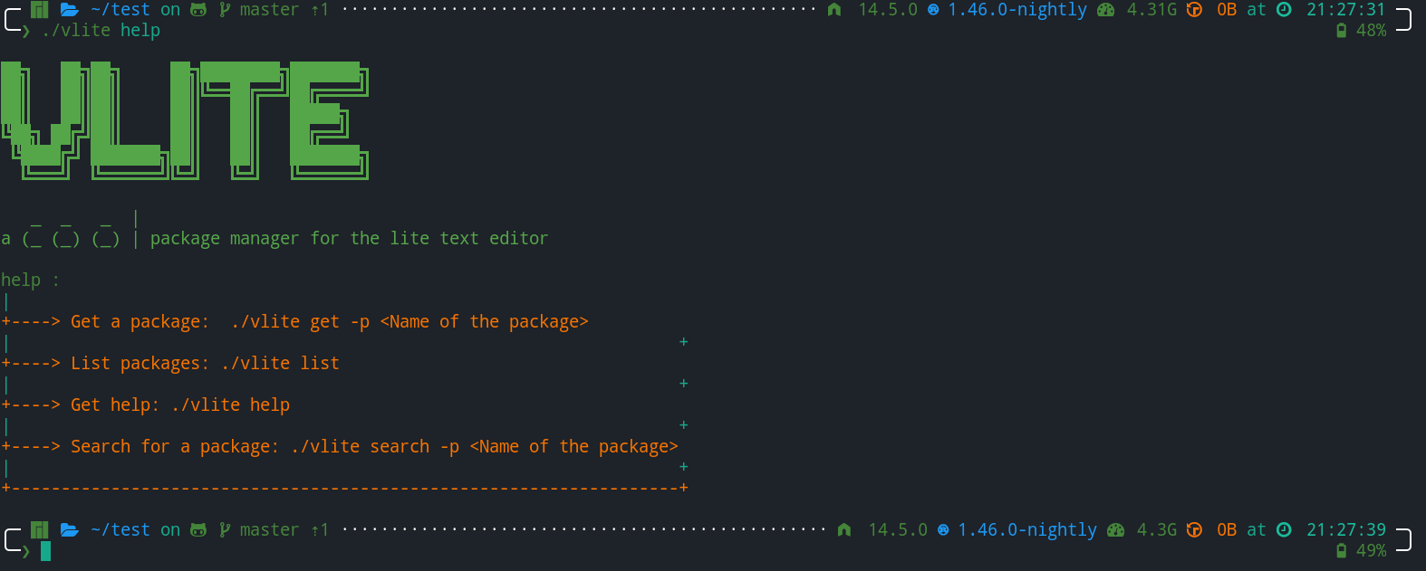This screenshot has width=1426, height=571.
Task: Click the GitHub cat icon in the top prompt
Action: pyautogui.click(x=198, y=10)
